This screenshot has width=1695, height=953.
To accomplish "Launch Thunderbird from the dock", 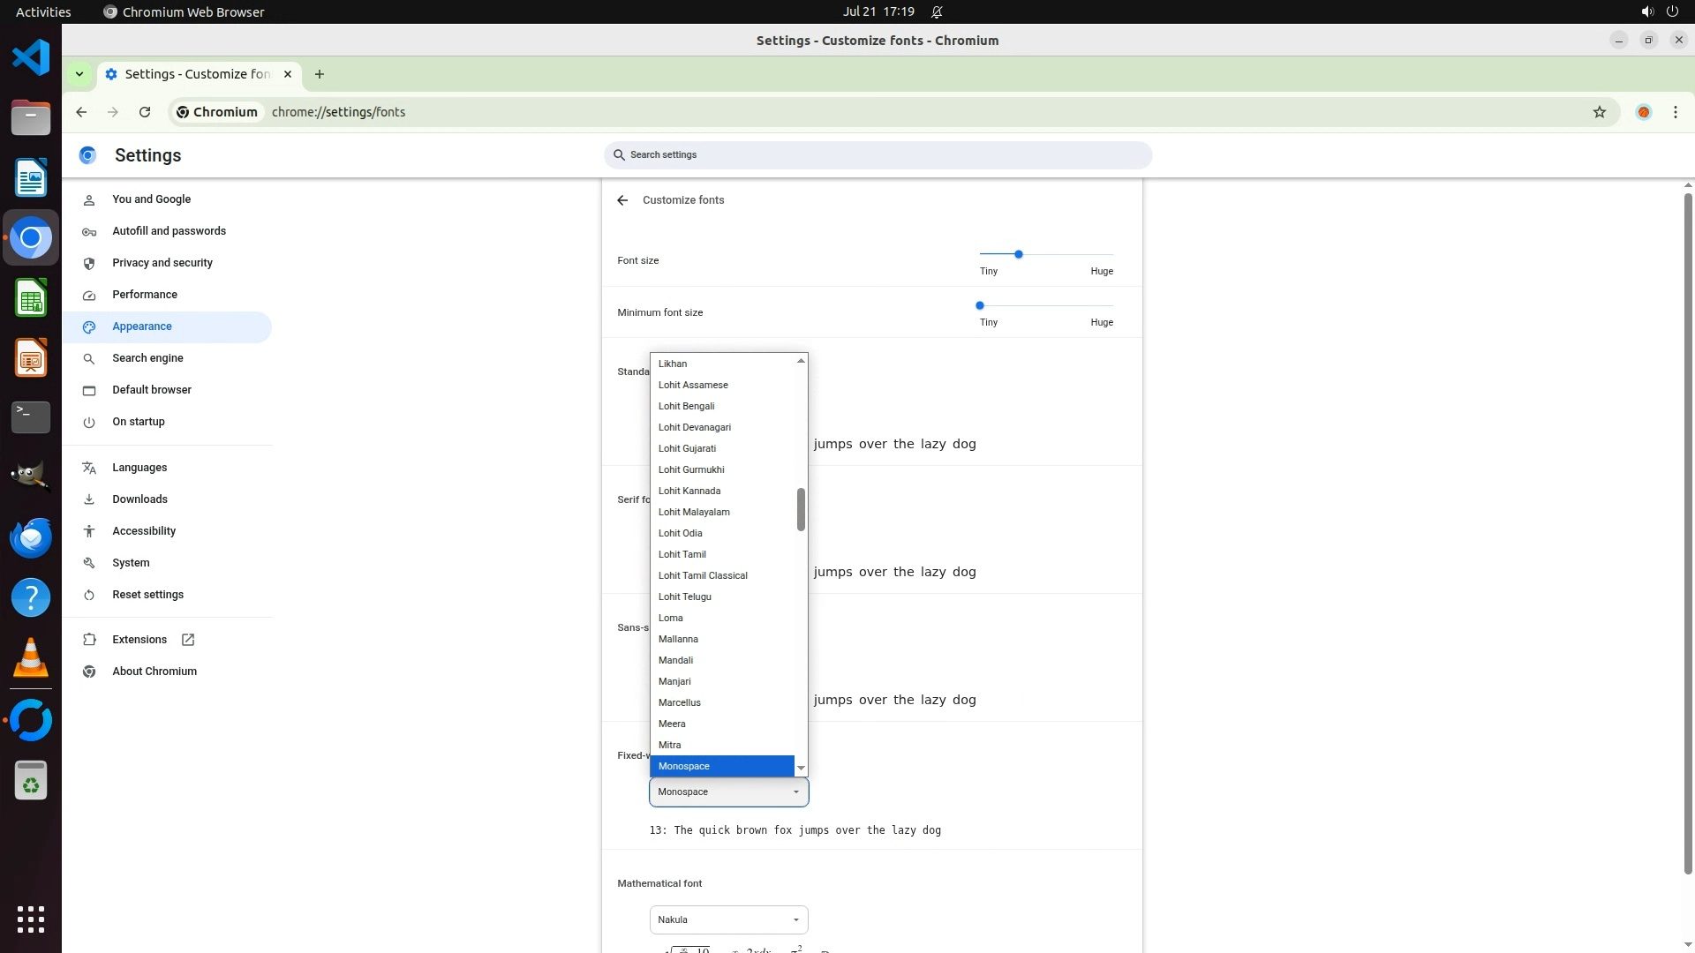I will pos(31,537).
